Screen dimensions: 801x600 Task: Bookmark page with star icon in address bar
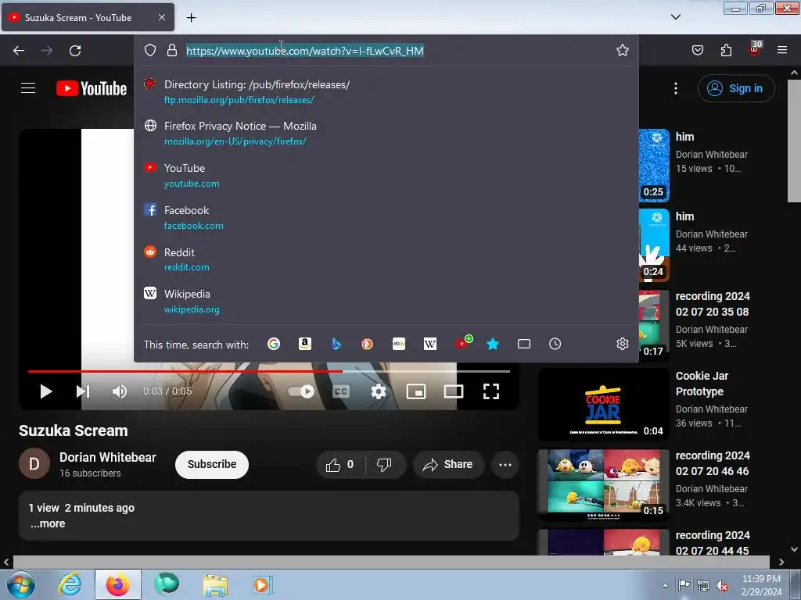point(622,50)
